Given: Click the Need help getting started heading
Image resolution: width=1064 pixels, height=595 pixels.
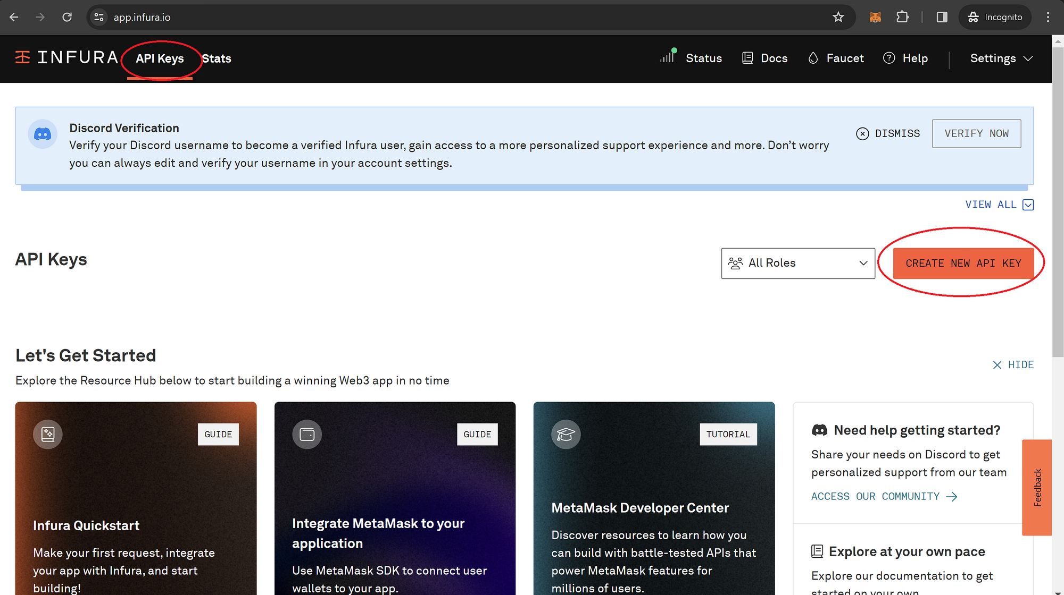Looking at the screenshot, I should pyautogui.click(x=917, y=430).
